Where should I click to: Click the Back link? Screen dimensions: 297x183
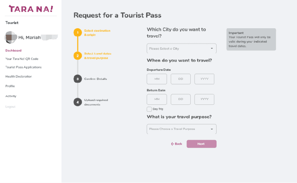click(x=176, y=144)
